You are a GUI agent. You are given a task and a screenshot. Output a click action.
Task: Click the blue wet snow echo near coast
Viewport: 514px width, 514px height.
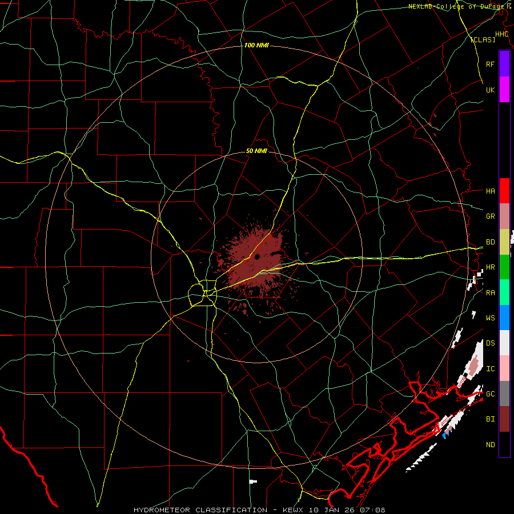click(444, 436)
